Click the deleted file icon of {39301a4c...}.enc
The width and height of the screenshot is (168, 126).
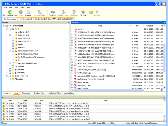[x=75, y=32]
